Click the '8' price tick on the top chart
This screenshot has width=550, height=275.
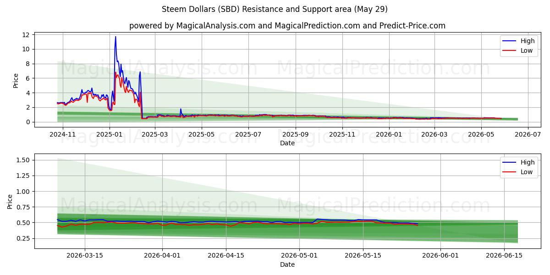click(28, 64)
